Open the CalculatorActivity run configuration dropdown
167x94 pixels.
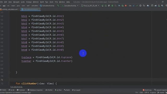click(x=70, y=6)
